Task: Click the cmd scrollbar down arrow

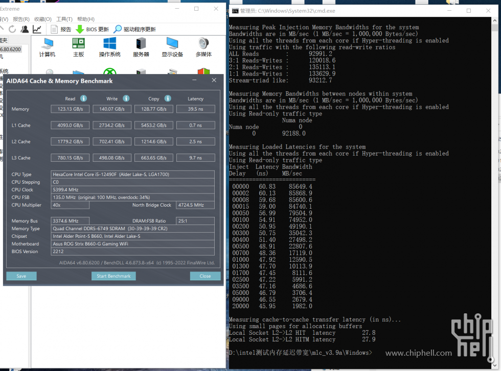Action: coord(495,365)
